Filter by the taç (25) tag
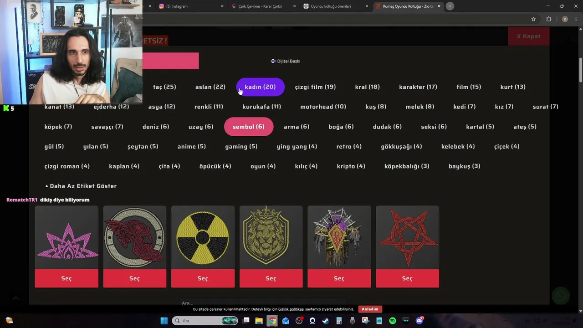 pyautogui.click(x=164, y=87)
